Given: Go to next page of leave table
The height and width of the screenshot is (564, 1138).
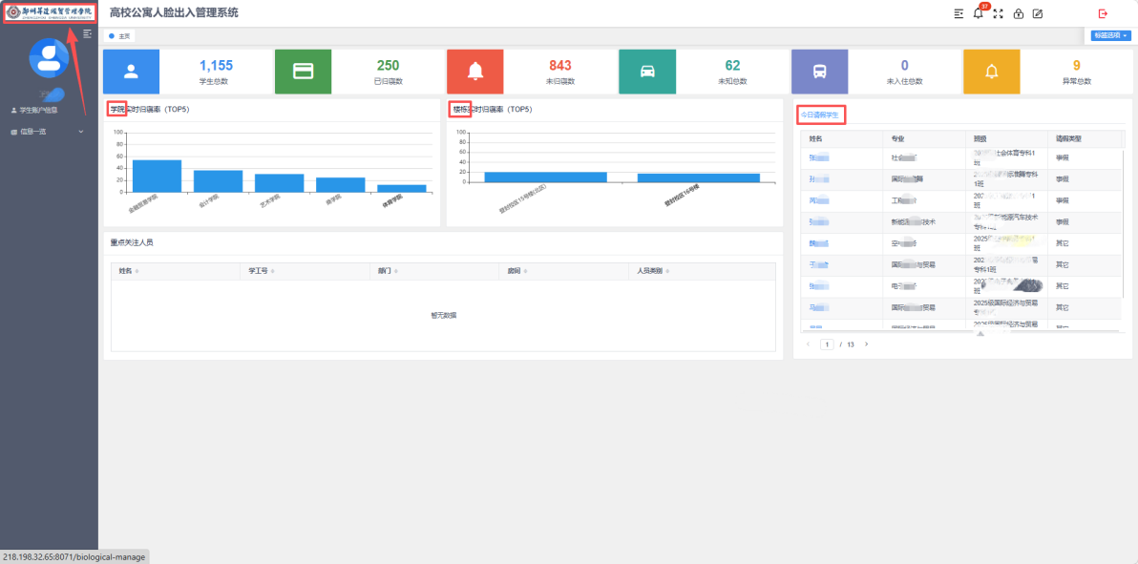Looking at the screenshot, I should pyautogui.click(x=866, y=344).
